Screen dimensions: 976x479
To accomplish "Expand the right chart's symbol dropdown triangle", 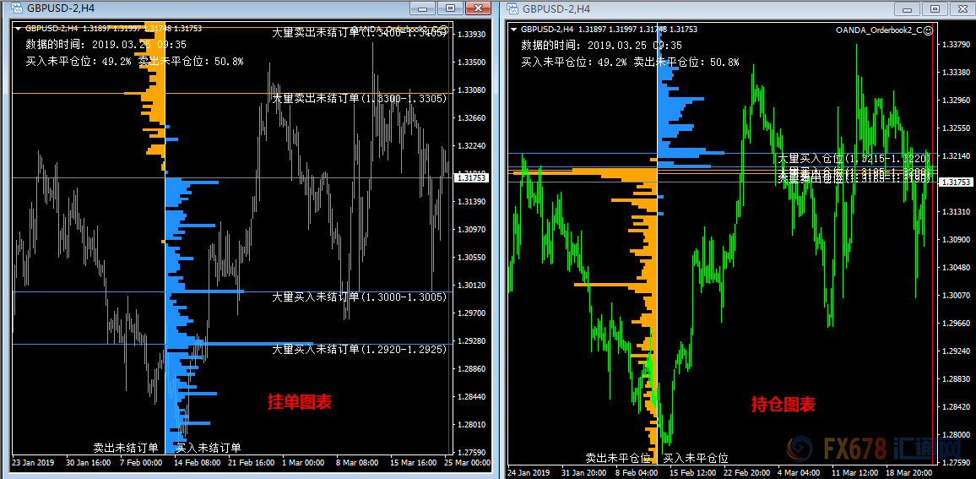I will click(x=514, y=30).
